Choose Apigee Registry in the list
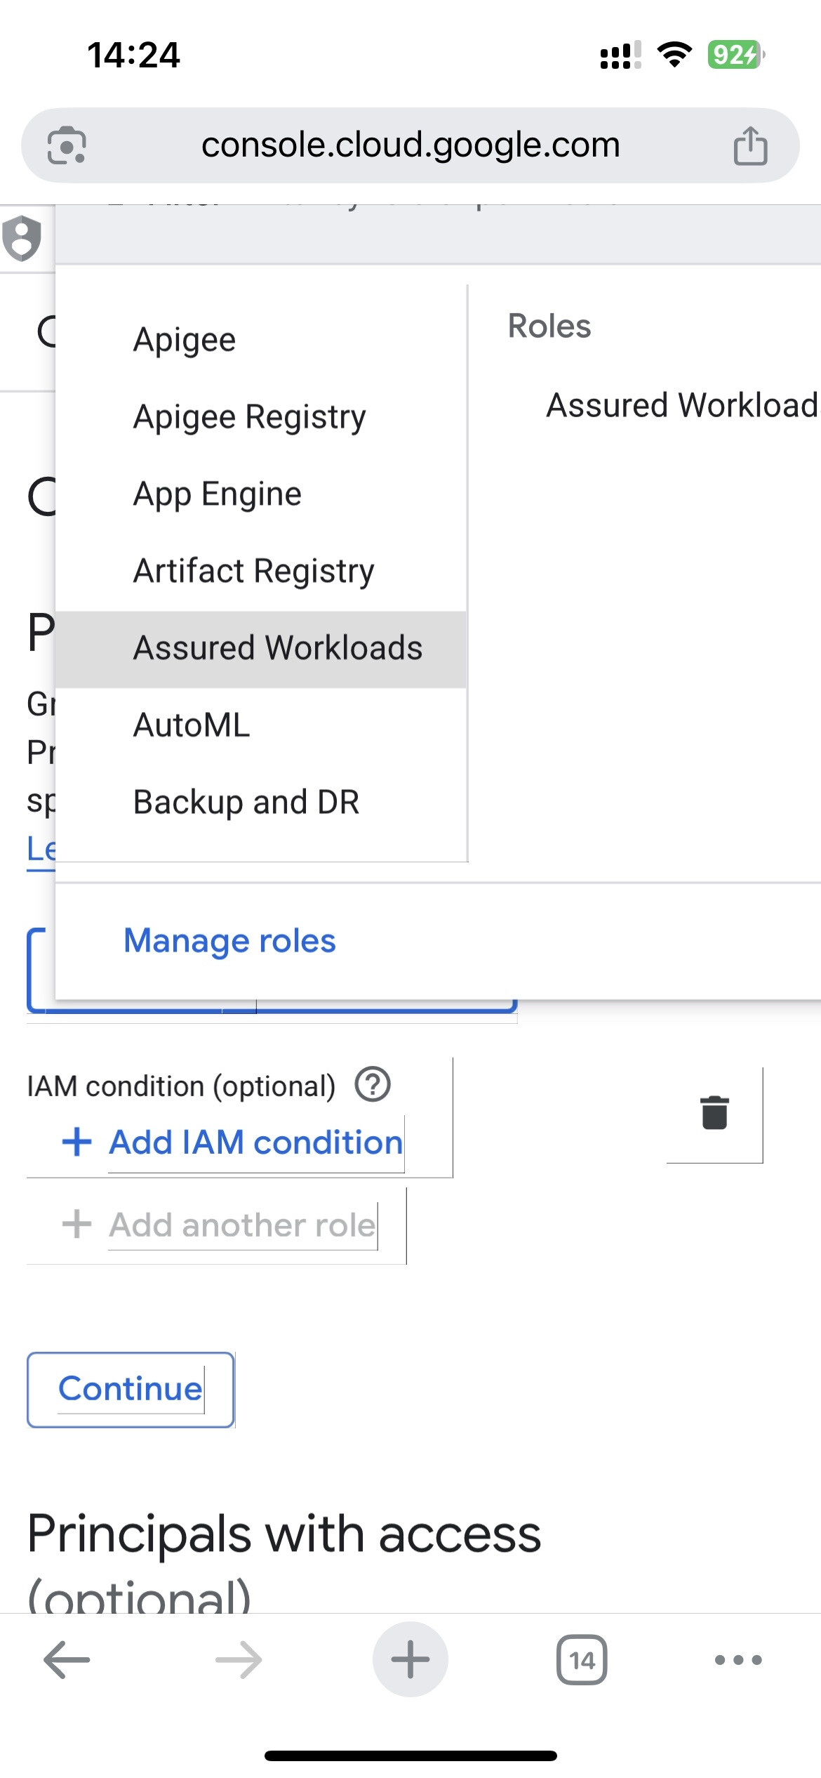 coord(250,417)
